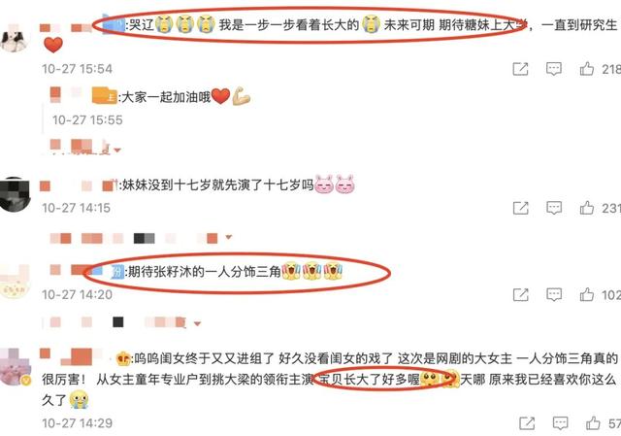Screen dimensions: 621x436
Task: Expand replies below the 14:15 comment
Action: coord(141,238)
